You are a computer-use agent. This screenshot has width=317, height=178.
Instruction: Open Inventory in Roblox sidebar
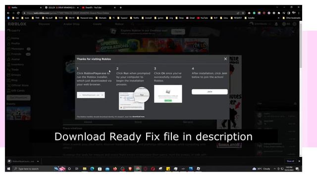[15, 65]
